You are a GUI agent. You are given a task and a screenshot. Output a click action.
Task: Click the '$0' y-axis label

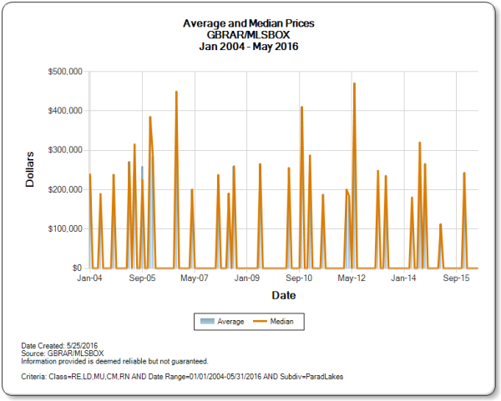[x=77, y=268]
